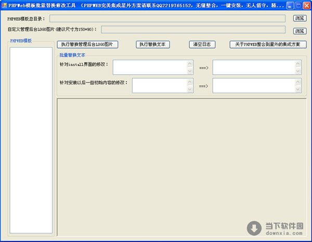The height and width of the screenshot is (242, 312).
Task: Click the custom LOGO image path field
Action: click(193, 30)
